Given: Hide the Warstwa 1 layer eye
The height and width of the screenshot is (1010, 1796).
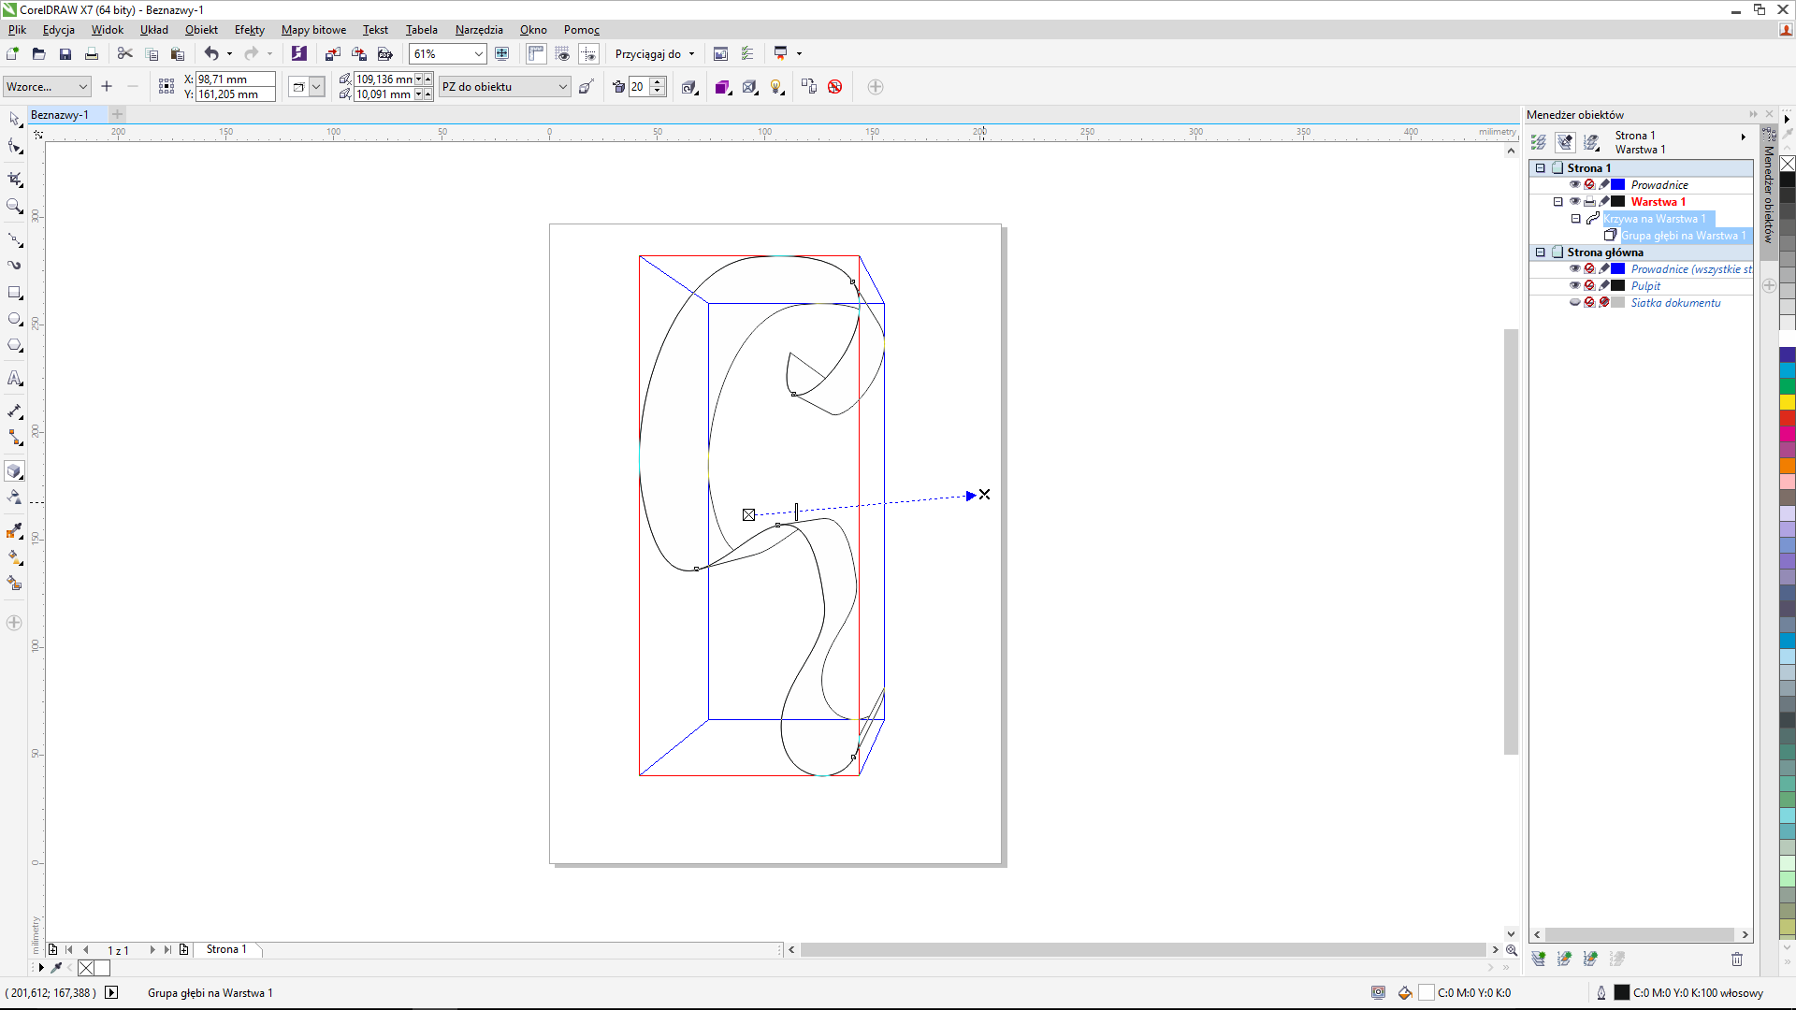Looking at the screenshot, I should click(1574, 202).
